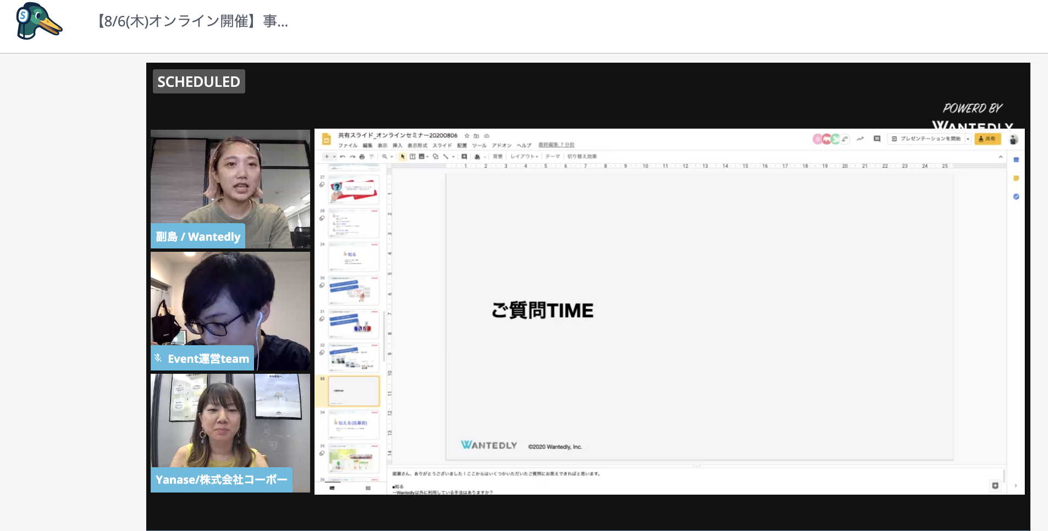
Task: Open the image insert dropdown arrow
Action: tap(427, 157)
